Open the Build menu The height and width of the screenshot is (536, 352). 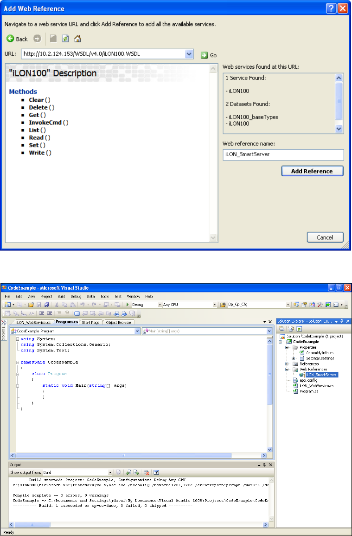point(61,296)
